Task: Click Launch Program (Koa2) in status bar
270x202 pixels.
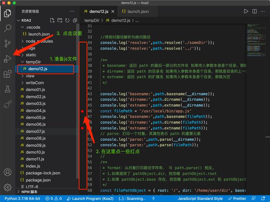Action: [90, 198]
